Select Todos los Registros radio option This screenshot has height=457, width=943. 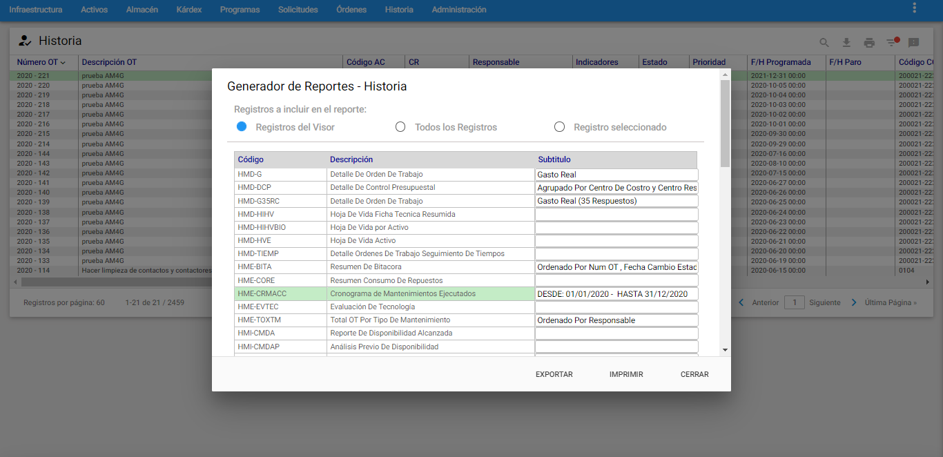(400, 127)
